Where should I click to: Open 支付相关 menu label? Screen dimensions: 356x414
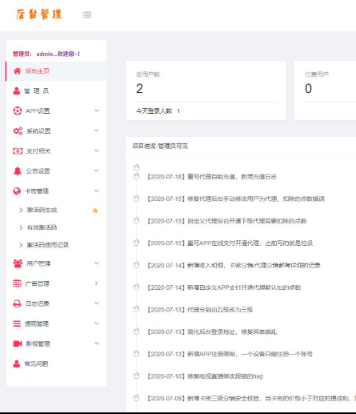click(38, 151)
